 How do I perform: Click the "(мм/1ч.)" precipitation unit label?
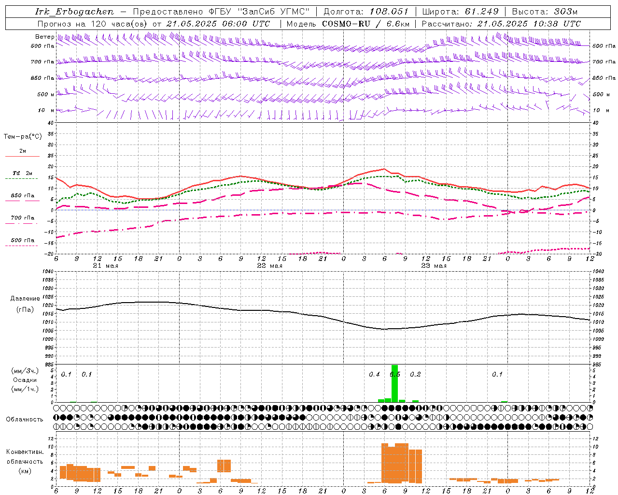[25, 389]
